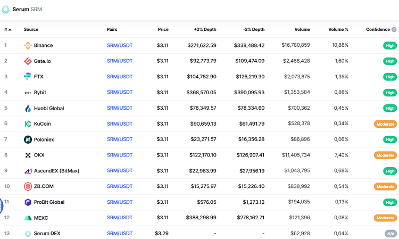The height and width of the screenshot is (239, 399).
Task: Click the KuCoin logo icon
Action: [x=28, y=124]
